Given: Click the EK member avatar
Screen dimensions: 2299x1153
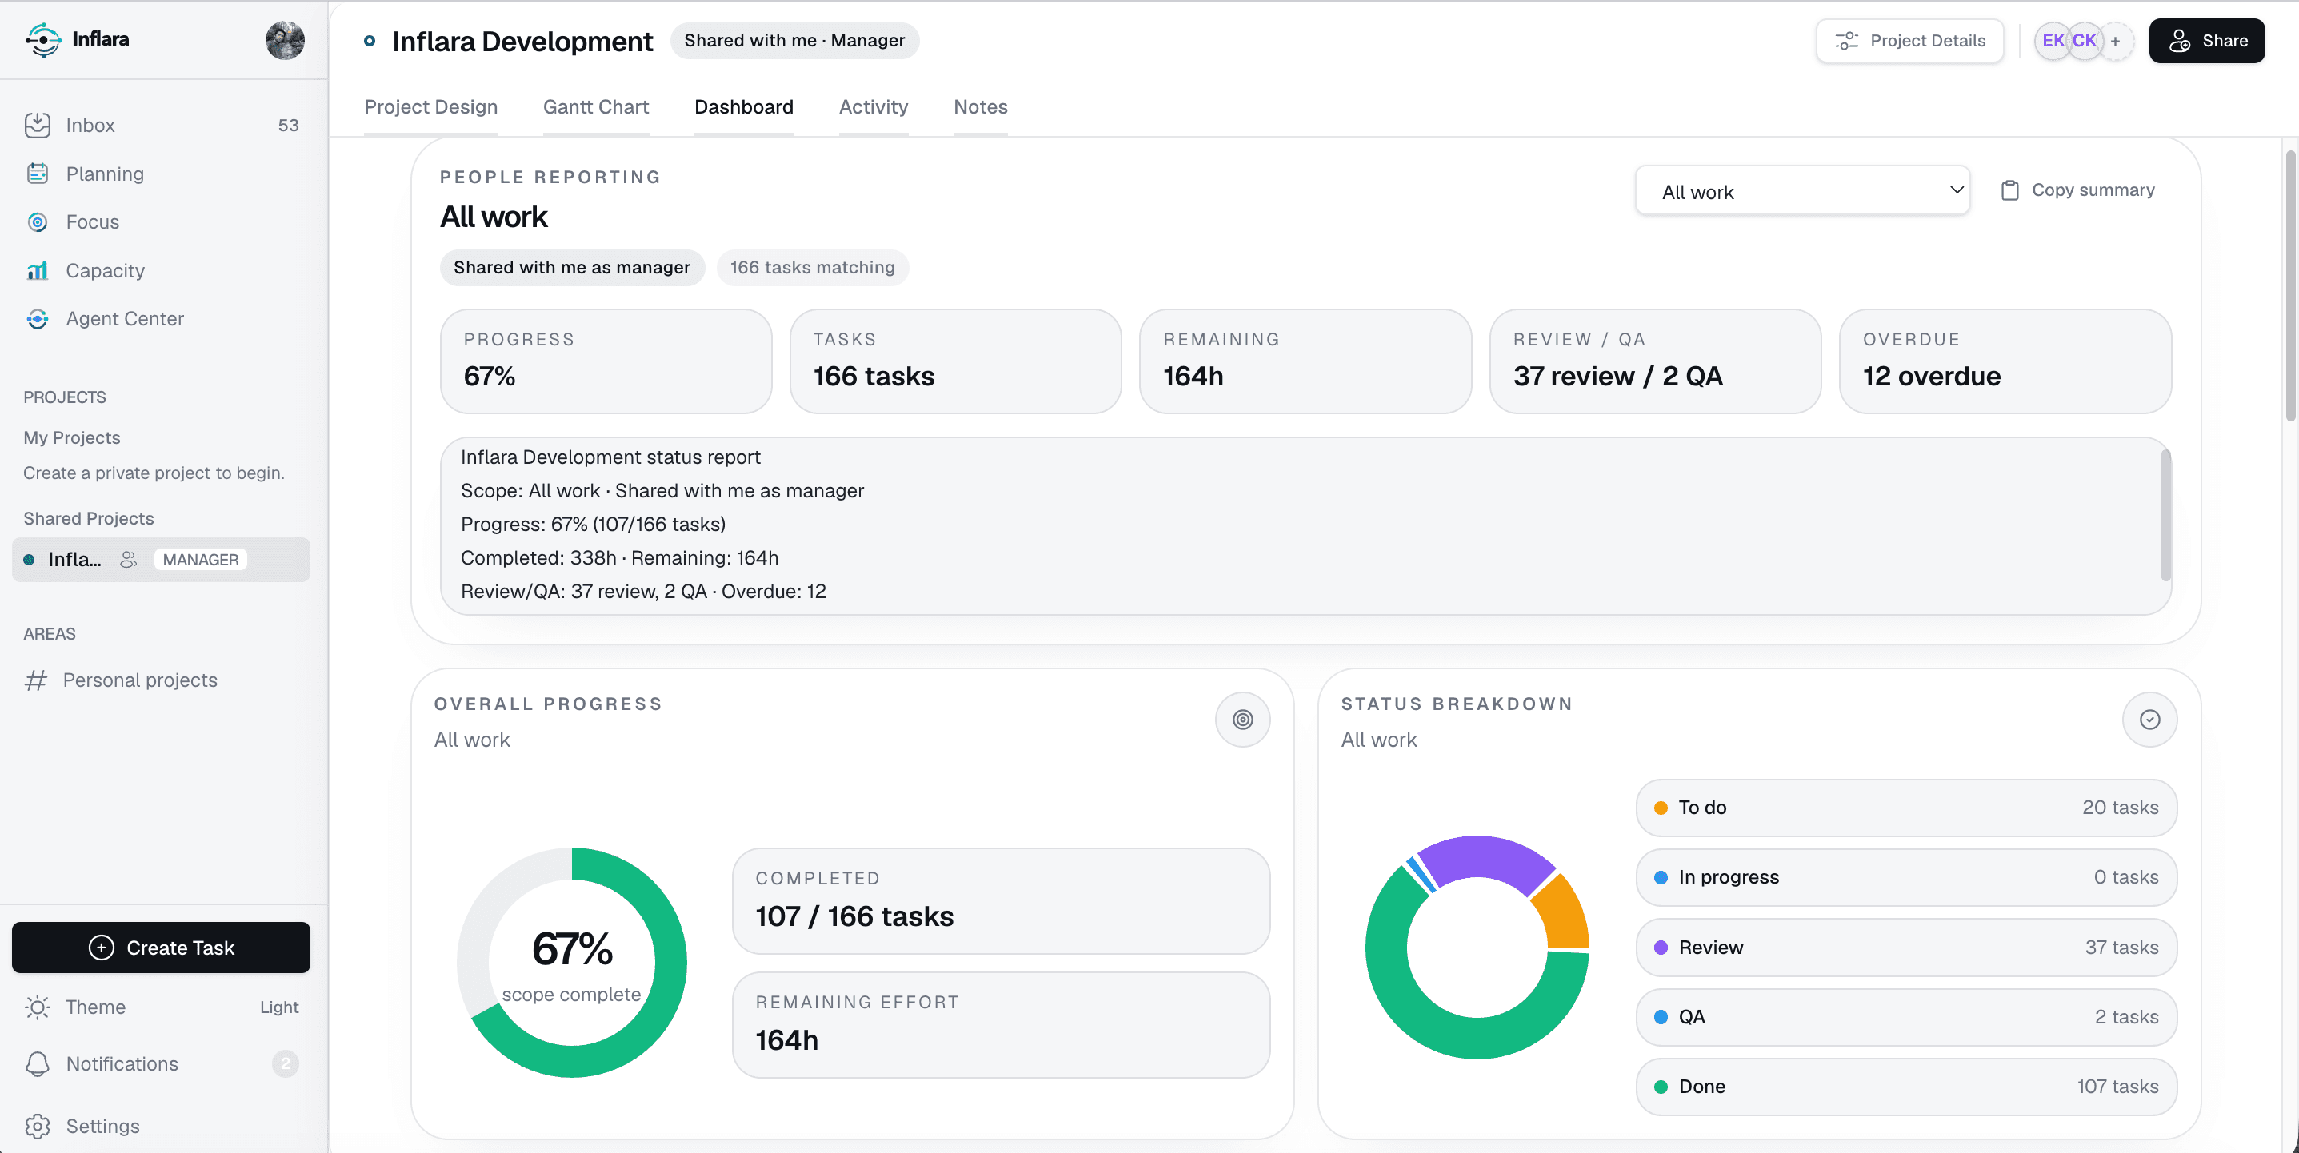Looking at the screenshot, I should (2053, 40).
